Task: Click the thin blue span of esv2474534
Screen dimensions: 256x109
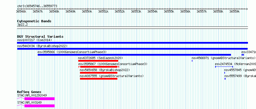Action: [x=224, y=67]
